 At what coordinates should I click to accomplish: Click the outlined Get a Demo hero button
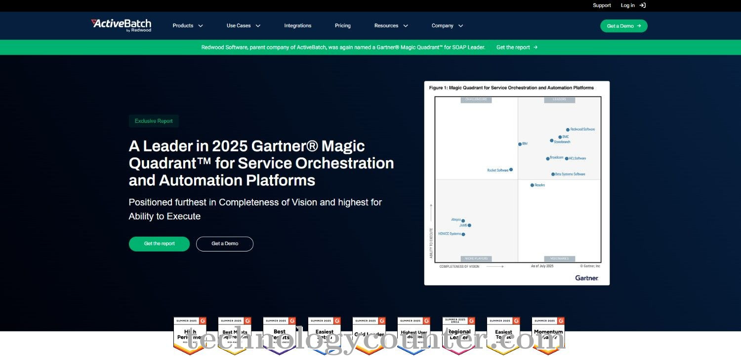(x=225, y=244)
